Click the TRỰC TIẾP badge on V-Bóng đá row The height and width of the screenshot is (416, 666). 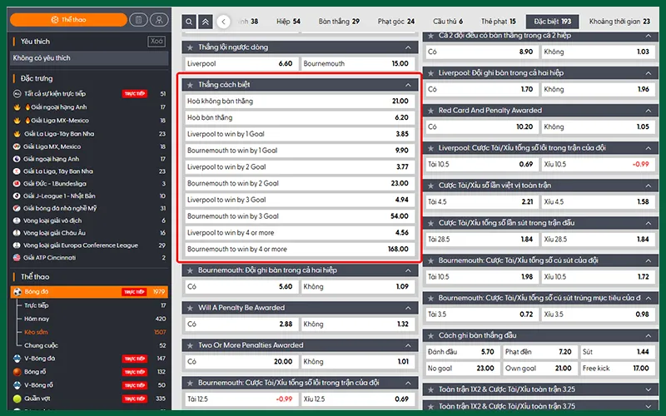(x=135, y=359)
